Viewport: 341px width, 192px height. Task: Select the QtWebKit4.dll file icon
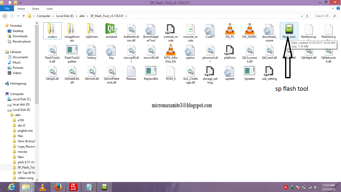(72, 71)
